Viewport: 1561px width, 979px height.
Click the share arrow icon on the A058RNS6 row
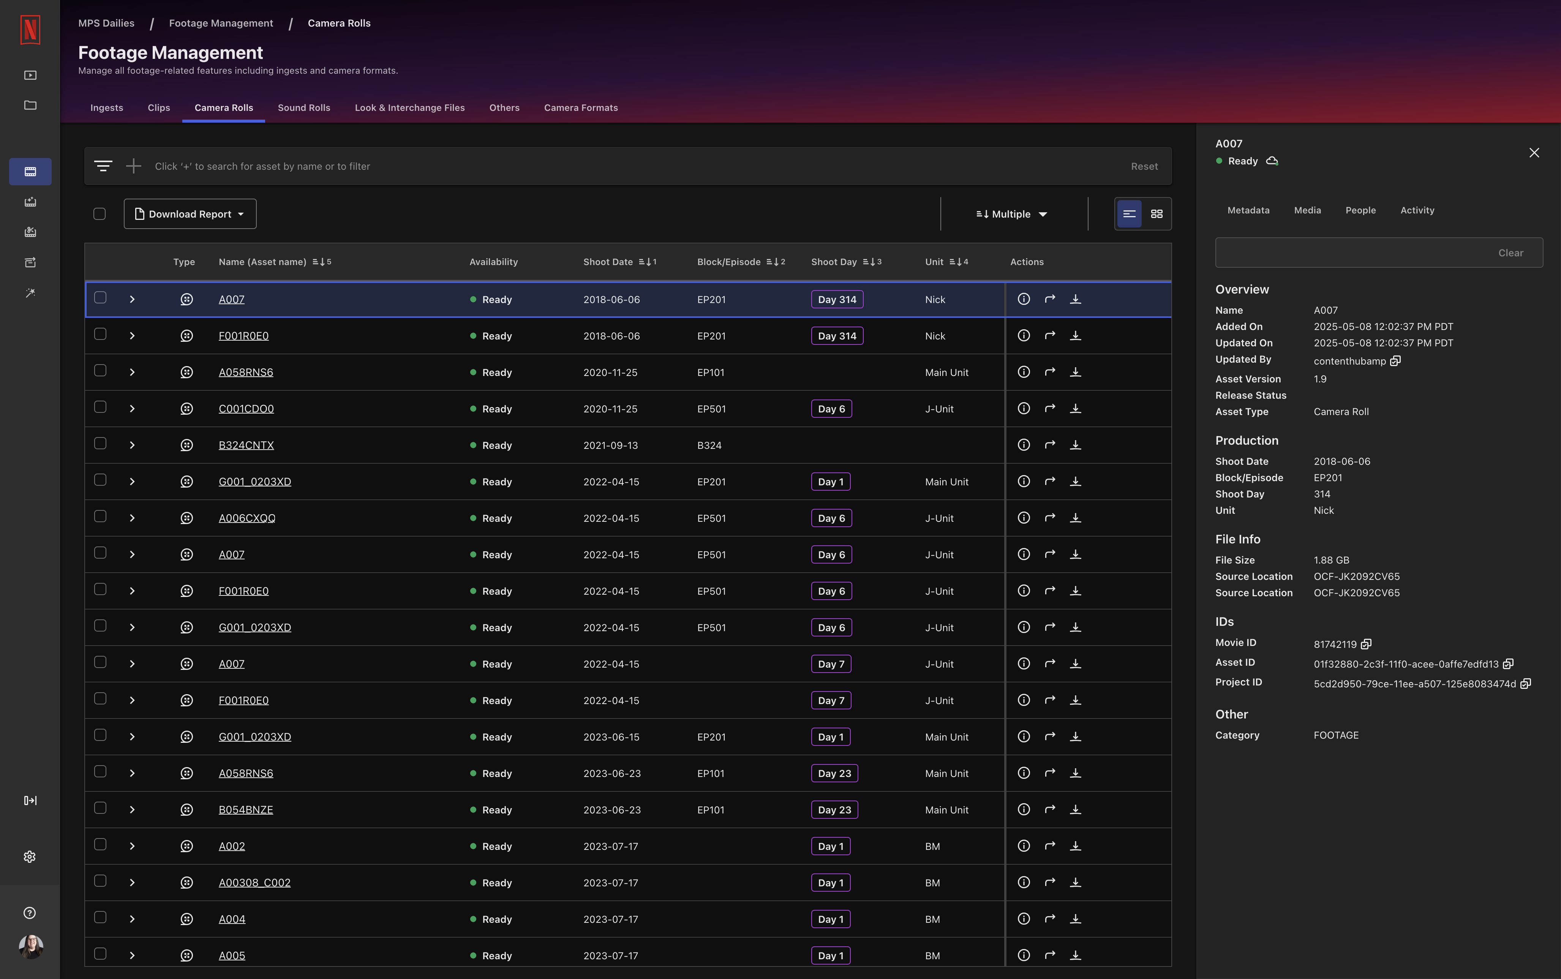[x=1049, y=372]
